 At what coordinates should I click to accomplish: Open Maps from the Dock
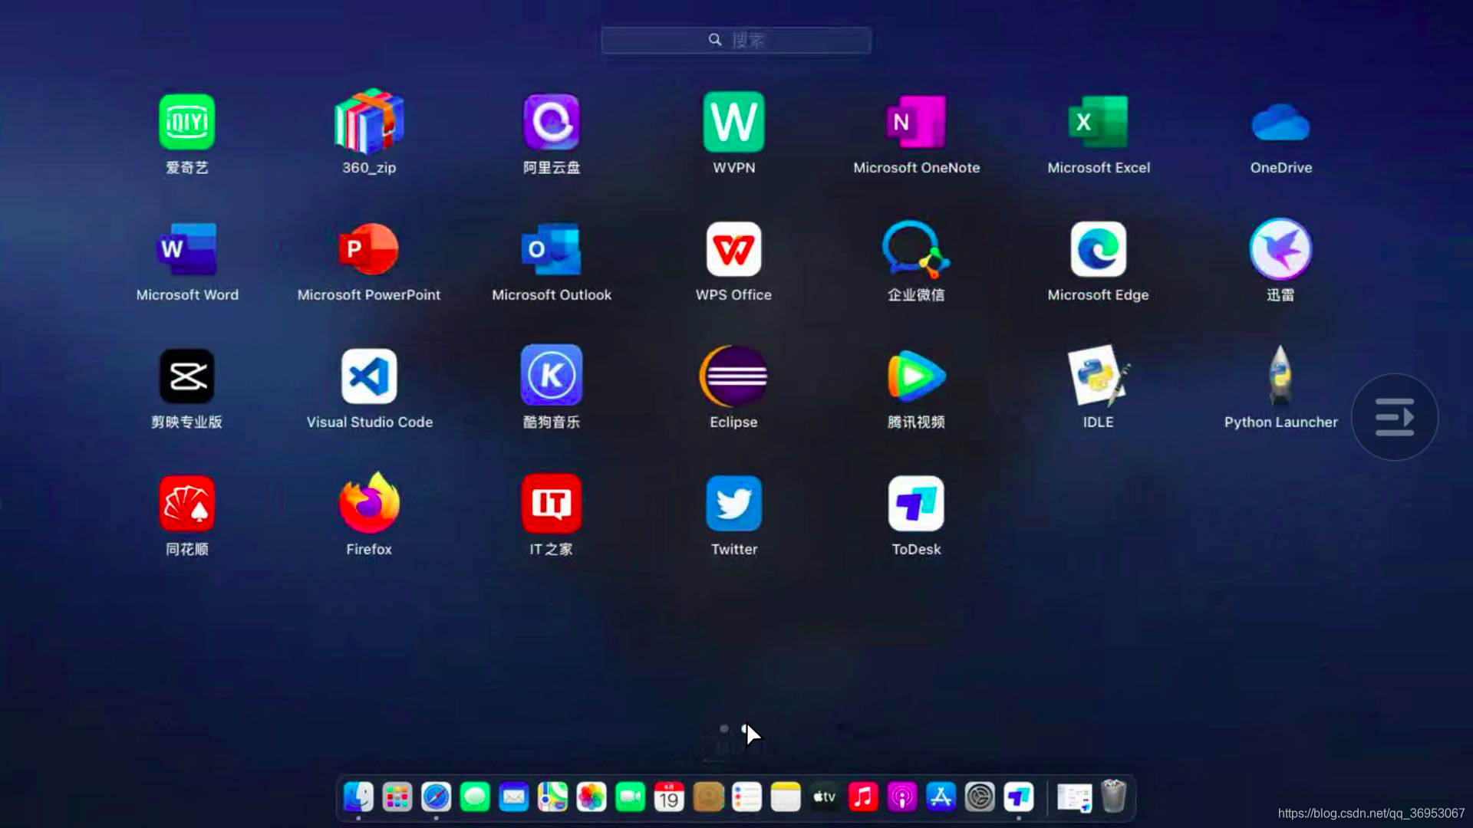click(x=552, y=797)
